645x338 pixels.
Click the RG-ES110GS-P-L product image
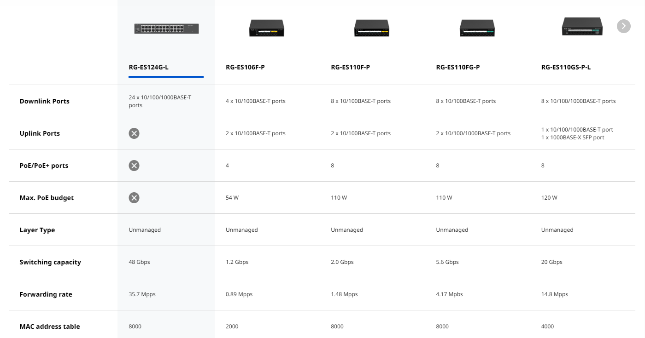tap(582, 27)
